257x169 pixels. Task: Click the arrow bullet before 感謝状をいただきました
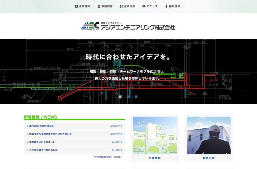tap(27, 142)
